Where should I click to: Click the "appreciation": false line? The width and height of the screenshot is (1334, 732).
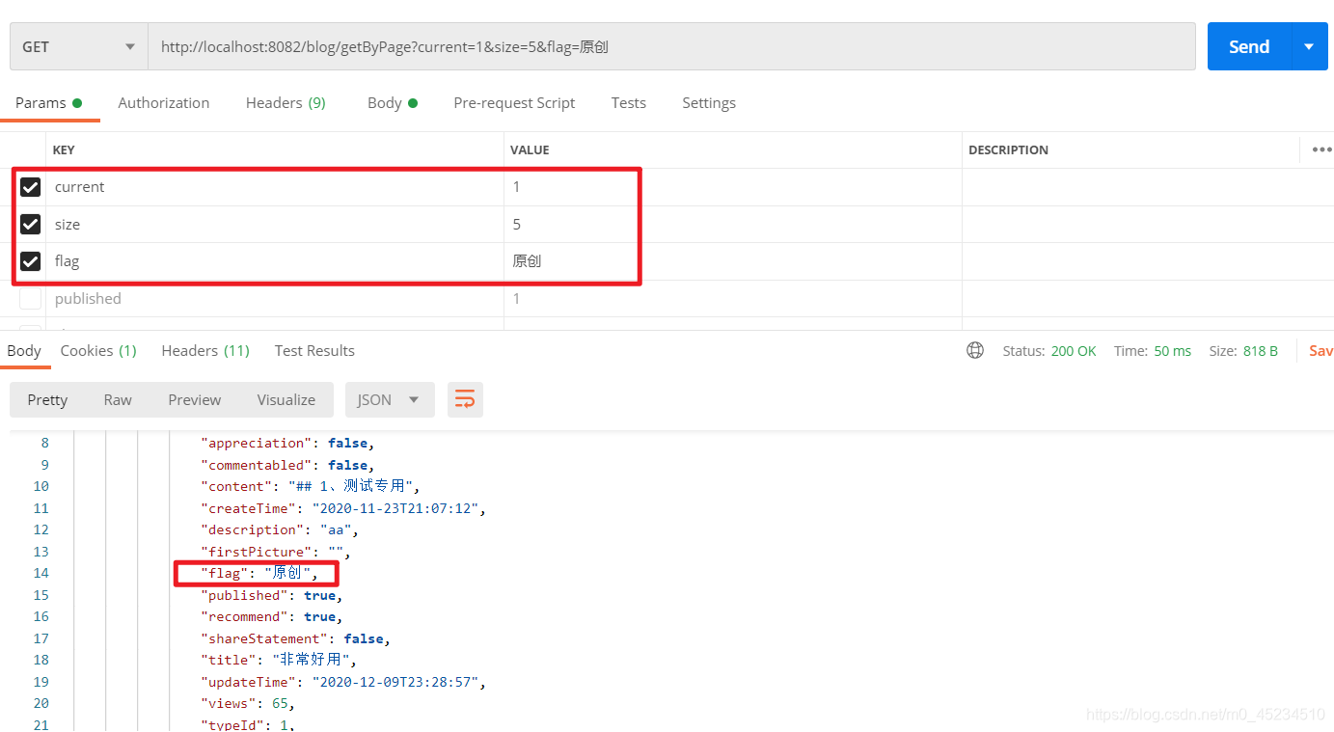tap(287, 443)
